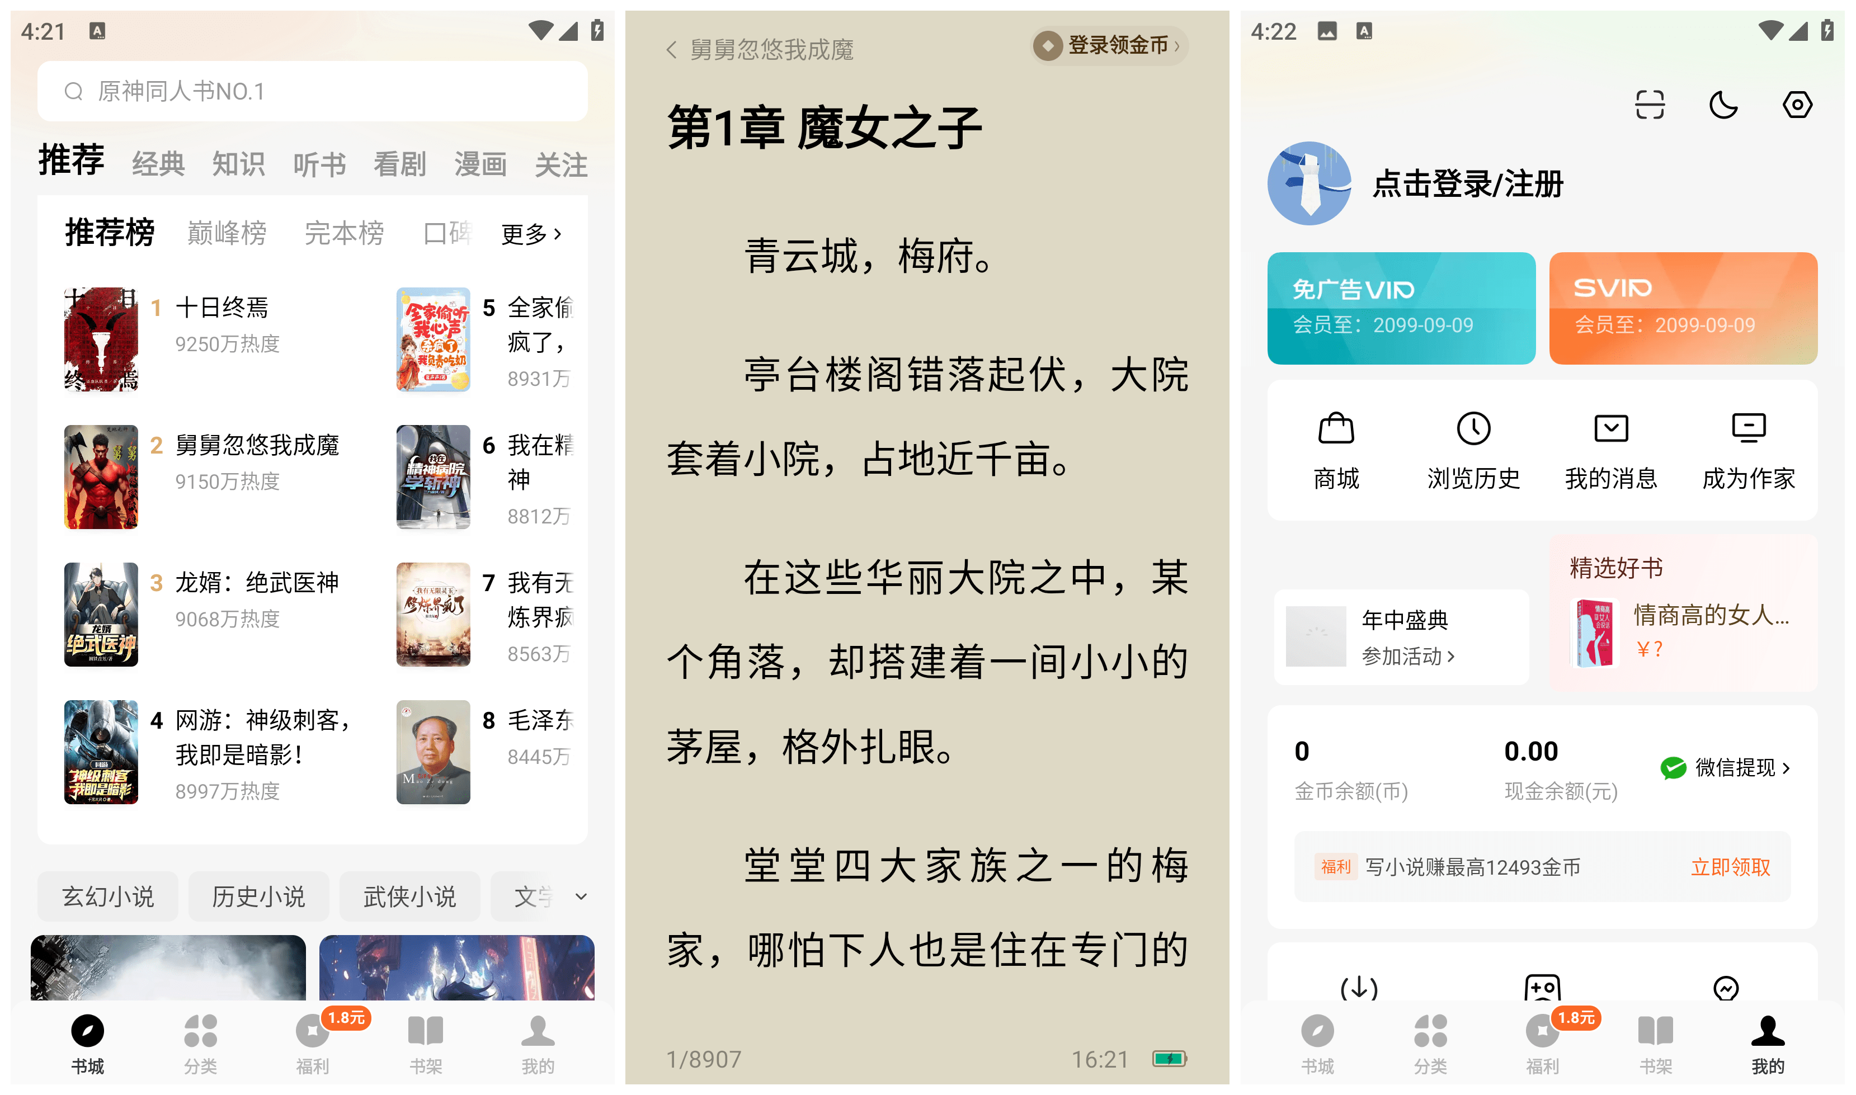This screenshot has width=1856, height=1095.
Task: Tap 登录领金币 button in reader
Action: click(1109, 46)
